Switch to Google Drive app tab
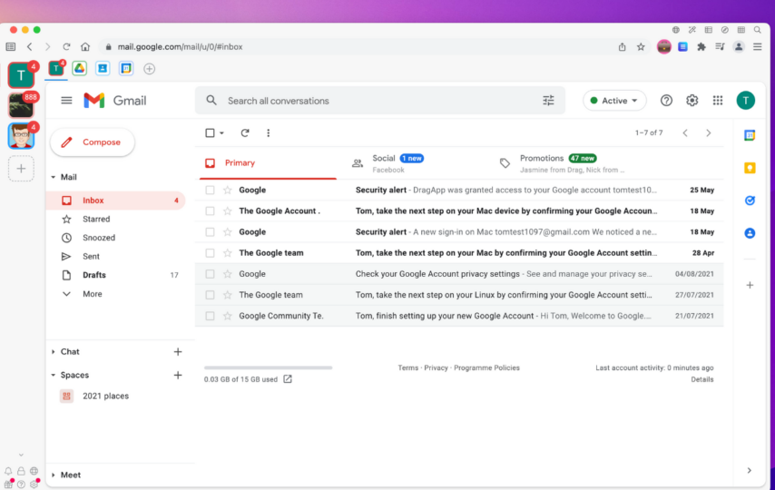 [x=79, y=68]
